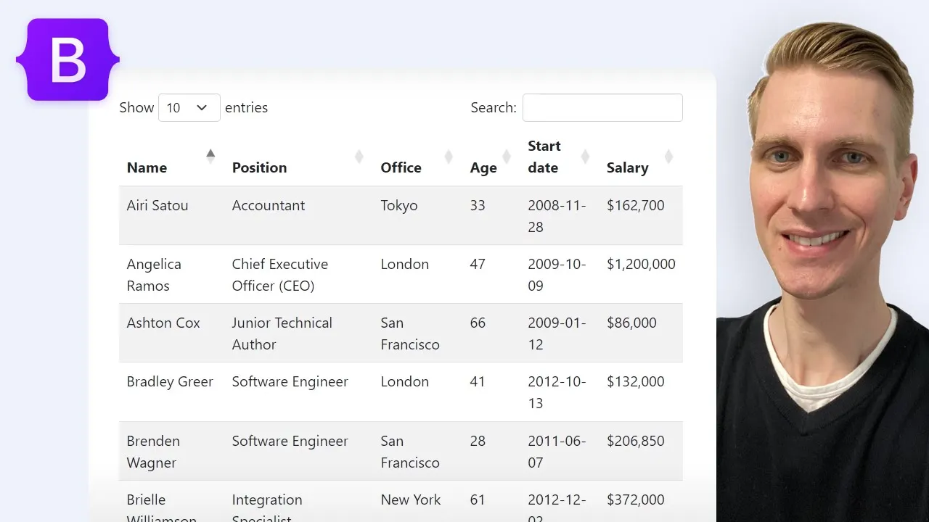Click the purple Bootstrap logo icon

(67, 59)
